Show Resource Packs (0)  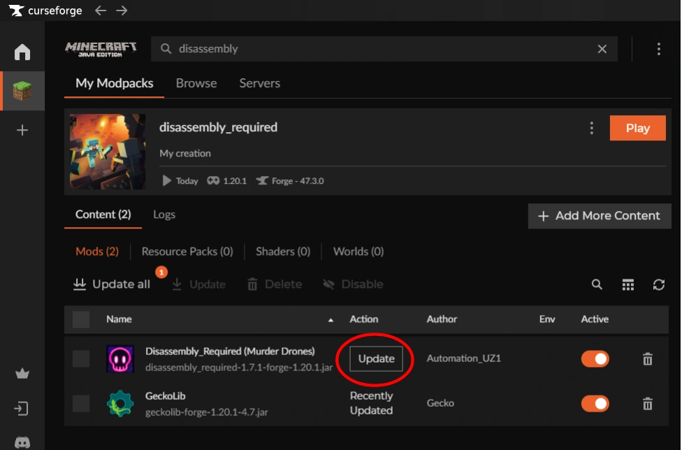pos(187,252)
